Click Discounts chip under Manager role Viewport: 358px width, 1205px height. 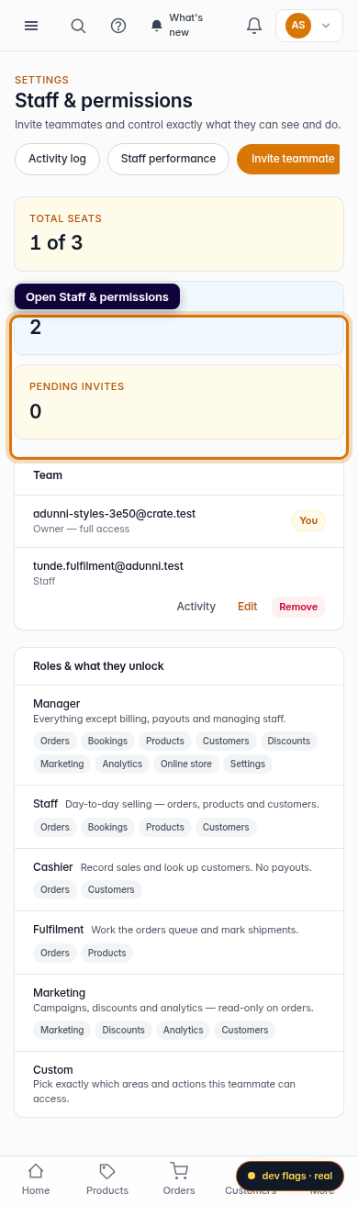point(289,741)
